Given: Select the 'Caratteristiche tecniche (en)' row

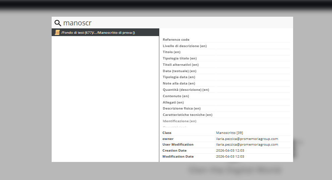Looking at the screenshot, I should (187, 115).
